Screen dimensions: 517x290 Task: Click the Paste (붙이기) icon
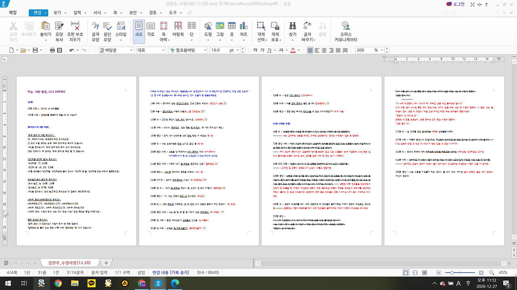(45, 27)
